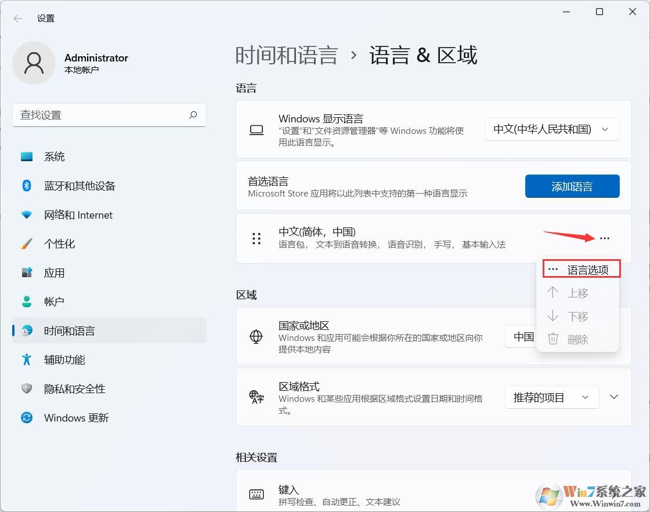Select 帐户 in the sidebar
The width and height of the screenshot is (650, 512).
(55, 301)
